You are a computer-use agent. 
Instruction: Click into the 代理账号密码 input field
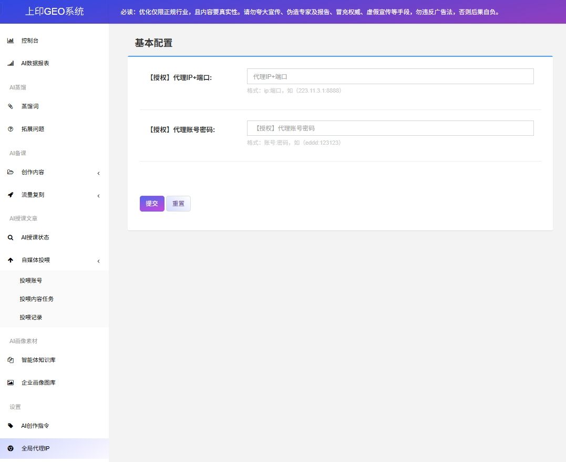coord(390,128)
